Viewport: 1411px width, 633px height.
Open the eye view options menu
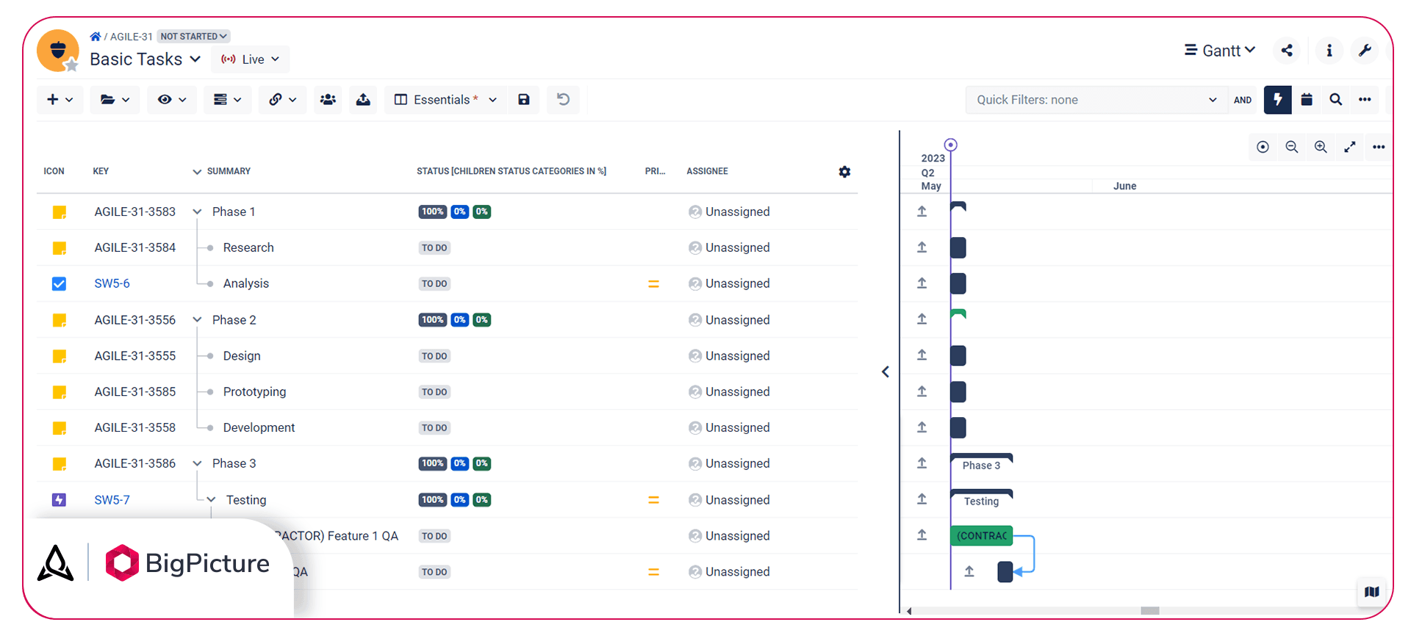[x=172, y=100]
